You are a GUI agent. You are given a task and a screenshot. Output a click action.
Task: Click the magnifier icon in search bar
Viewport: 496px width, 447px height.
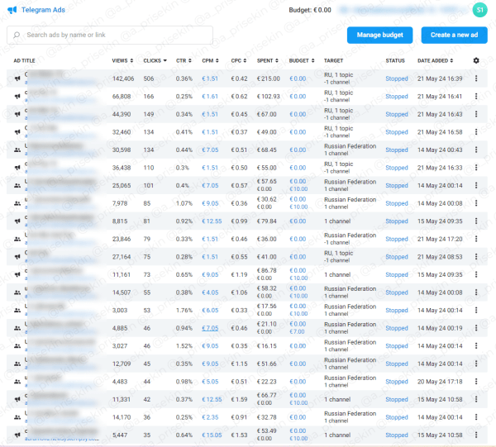(17, 36)
